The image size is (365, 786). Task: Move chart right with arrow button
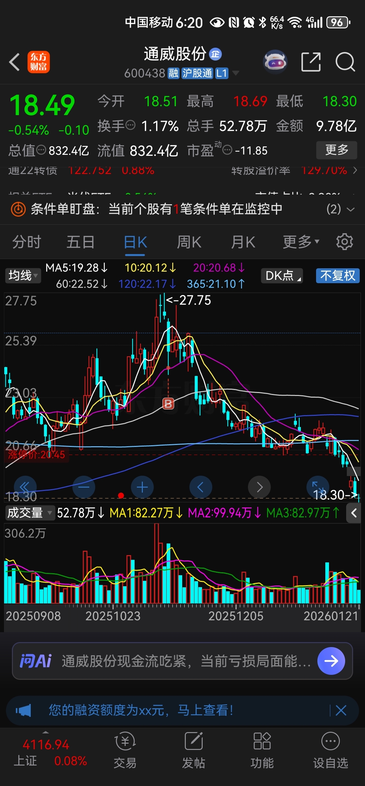[x=260, y=487]
